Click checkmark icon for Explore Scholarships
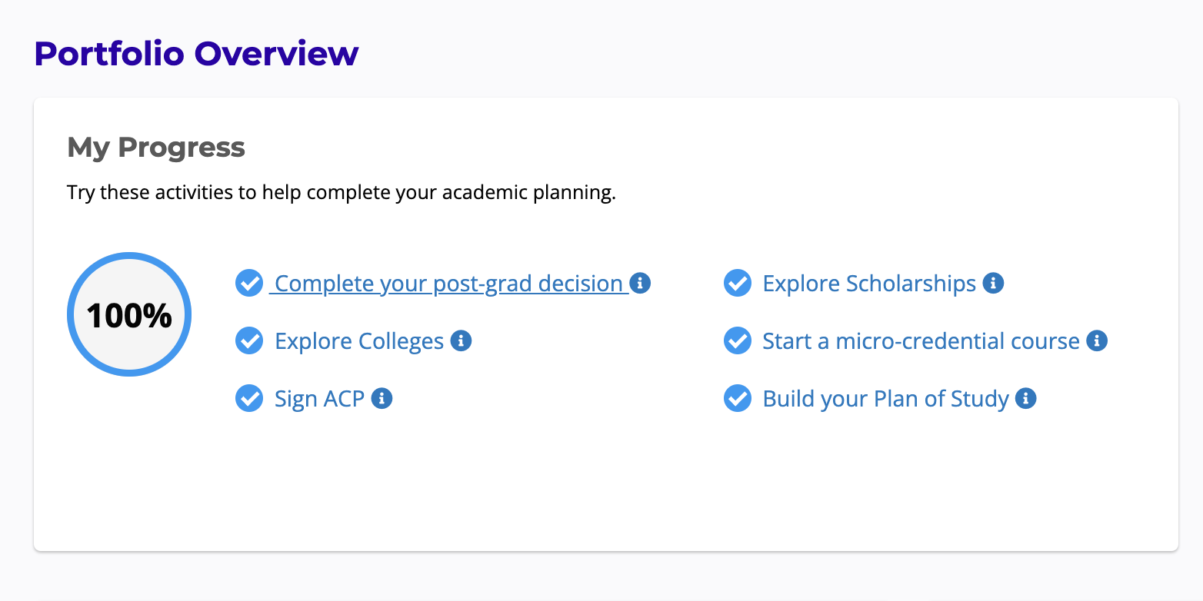This screenshot has width=1203, height=601. 737,283
